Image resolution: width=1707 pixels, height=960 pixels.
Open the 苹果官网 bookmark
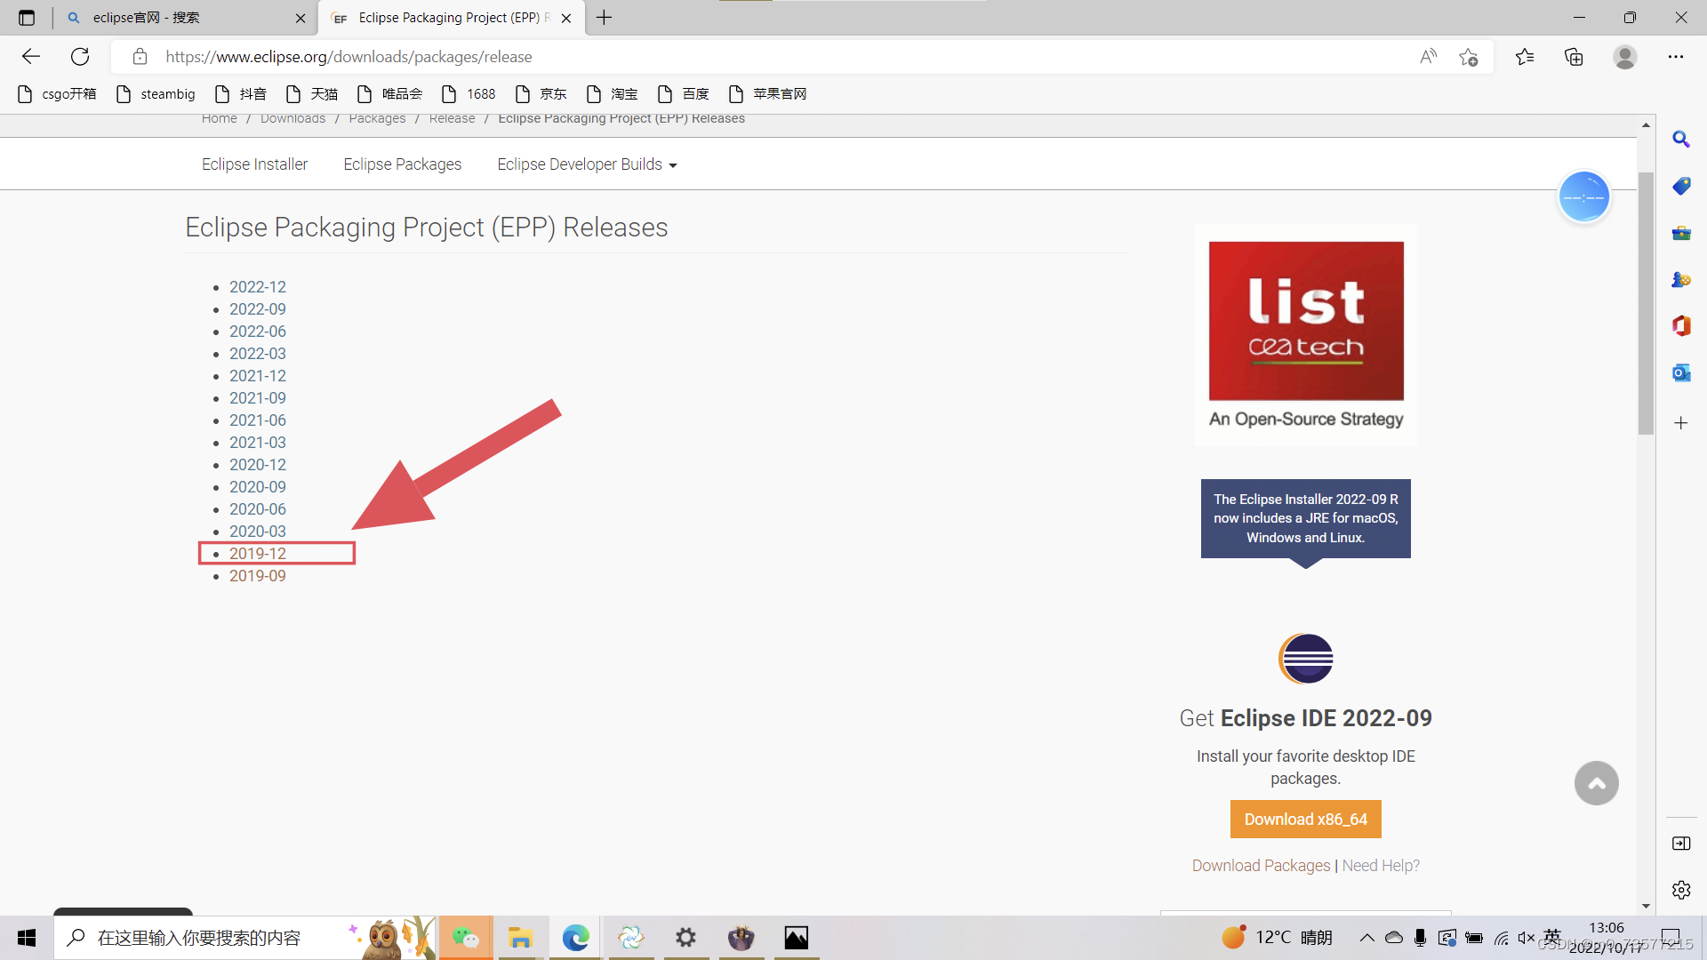point(767,94)
